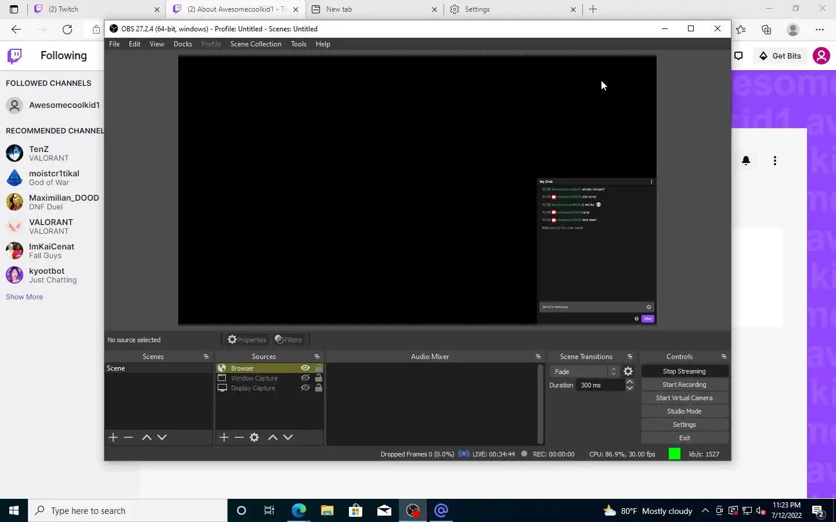
Task: Move the scene up in Scenes panel
Action: point(147,437)
